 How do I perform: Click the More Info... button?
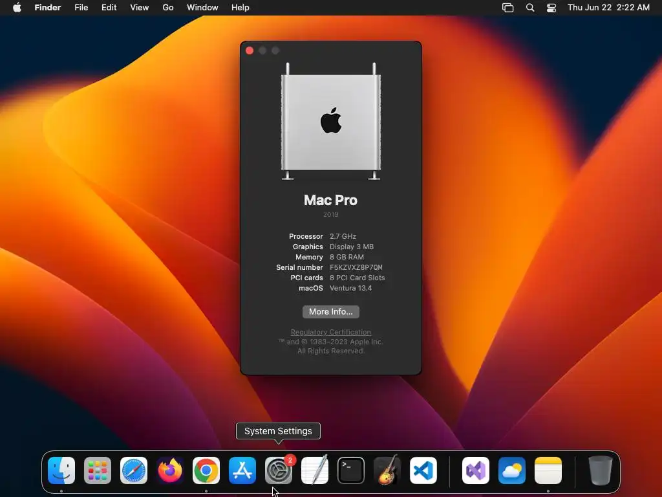331,312
